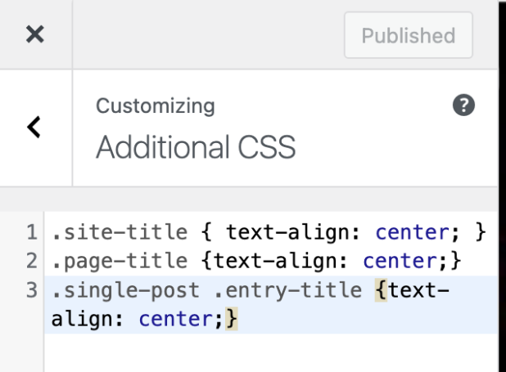The height and width of the screenshot is (372, 506).
Task: Click line number 1 in the gutter
Action: tap(31, 233)
